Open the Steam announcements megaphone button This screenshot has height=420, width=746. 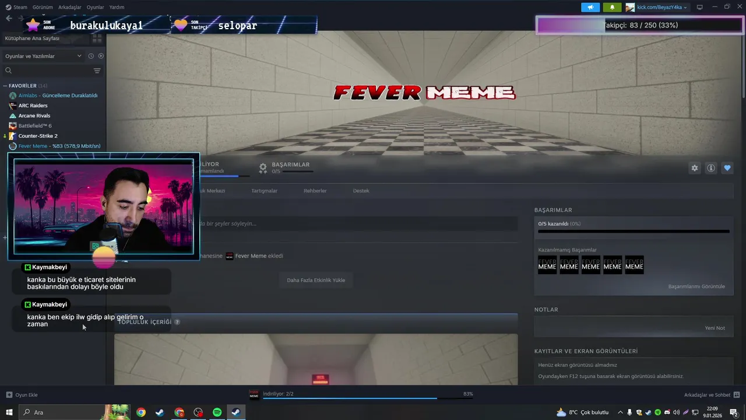click(590, 7)
